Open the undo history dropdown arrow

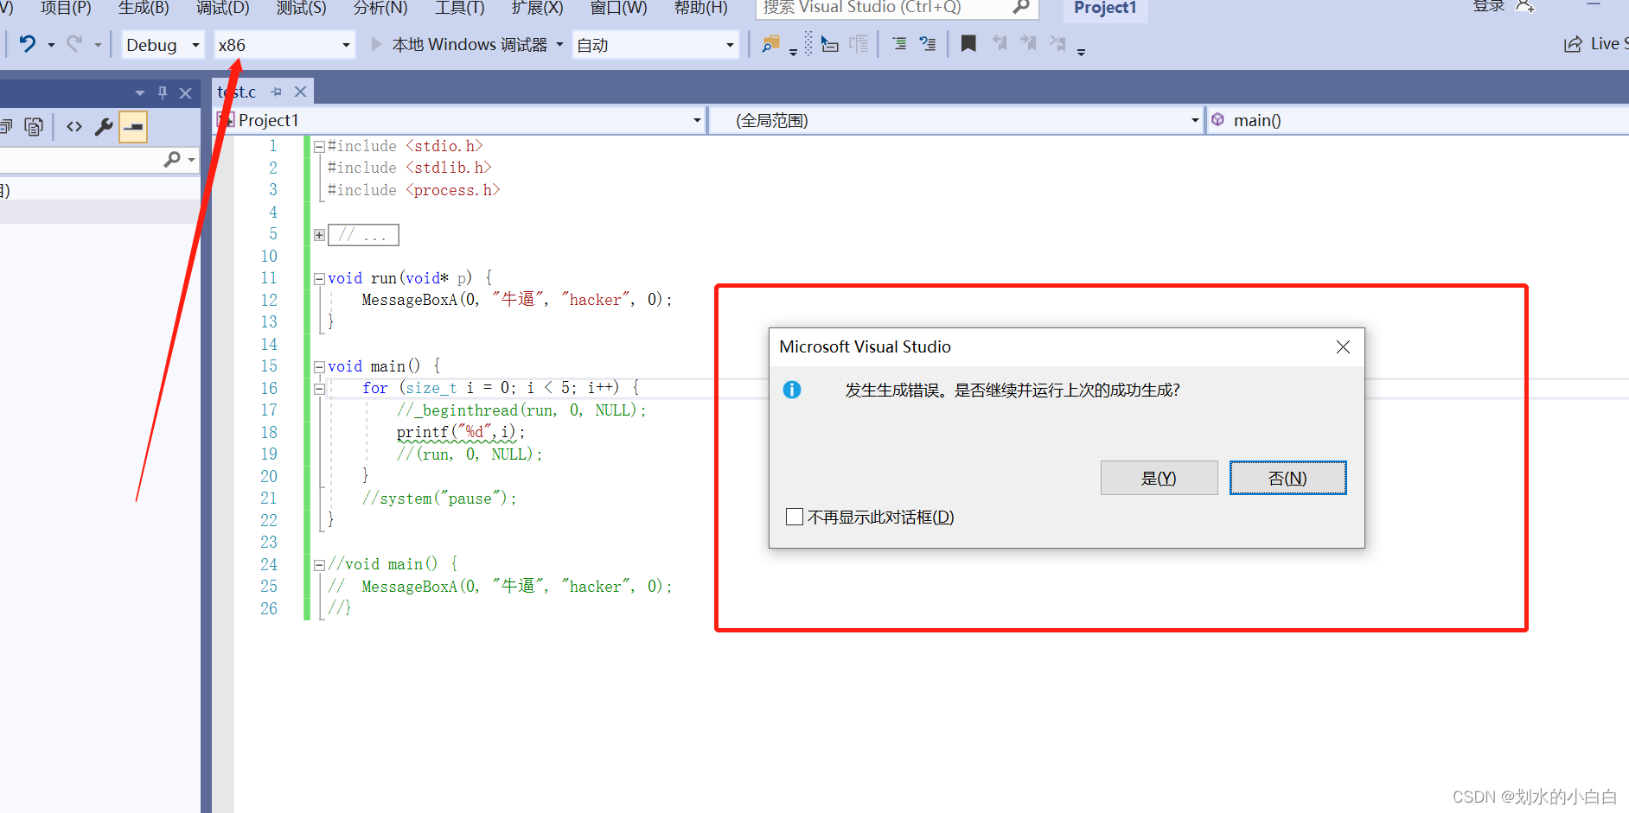(x=51, y=45)
